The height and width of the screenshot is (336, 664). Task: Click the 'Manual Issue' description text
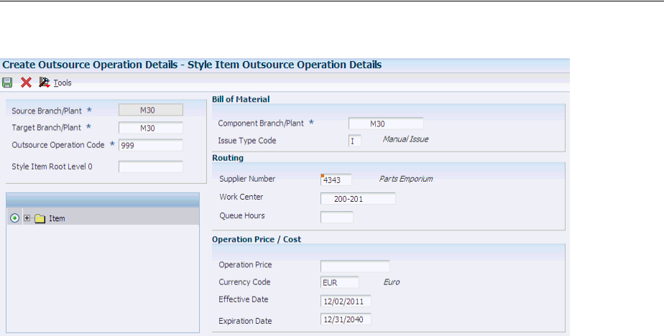pyautogui.click(x=405, y=139)
